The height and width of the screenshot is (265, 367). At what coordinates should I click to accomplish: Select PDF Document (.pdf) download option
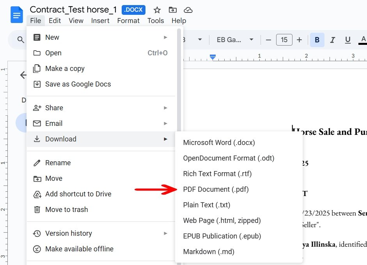pyautogui.click(x=216, y=189)
